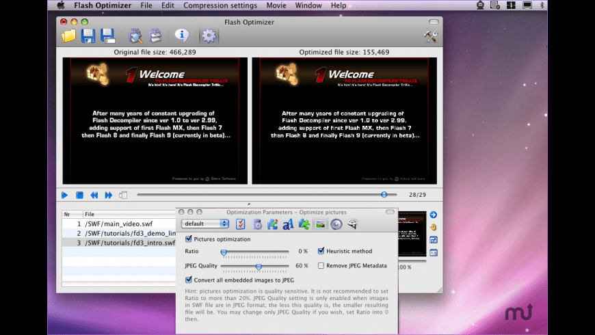Click the gear settings icon in main toolbar

pos(209,36)
